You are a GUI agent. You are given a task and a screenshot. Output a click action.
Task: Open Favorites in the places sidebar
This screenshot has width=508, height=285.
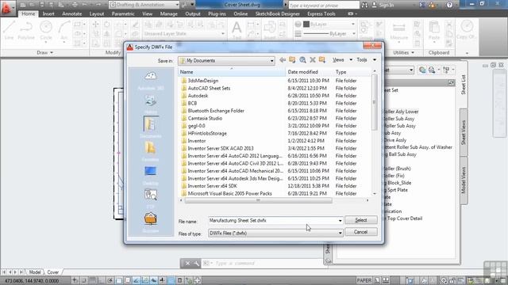151,151
